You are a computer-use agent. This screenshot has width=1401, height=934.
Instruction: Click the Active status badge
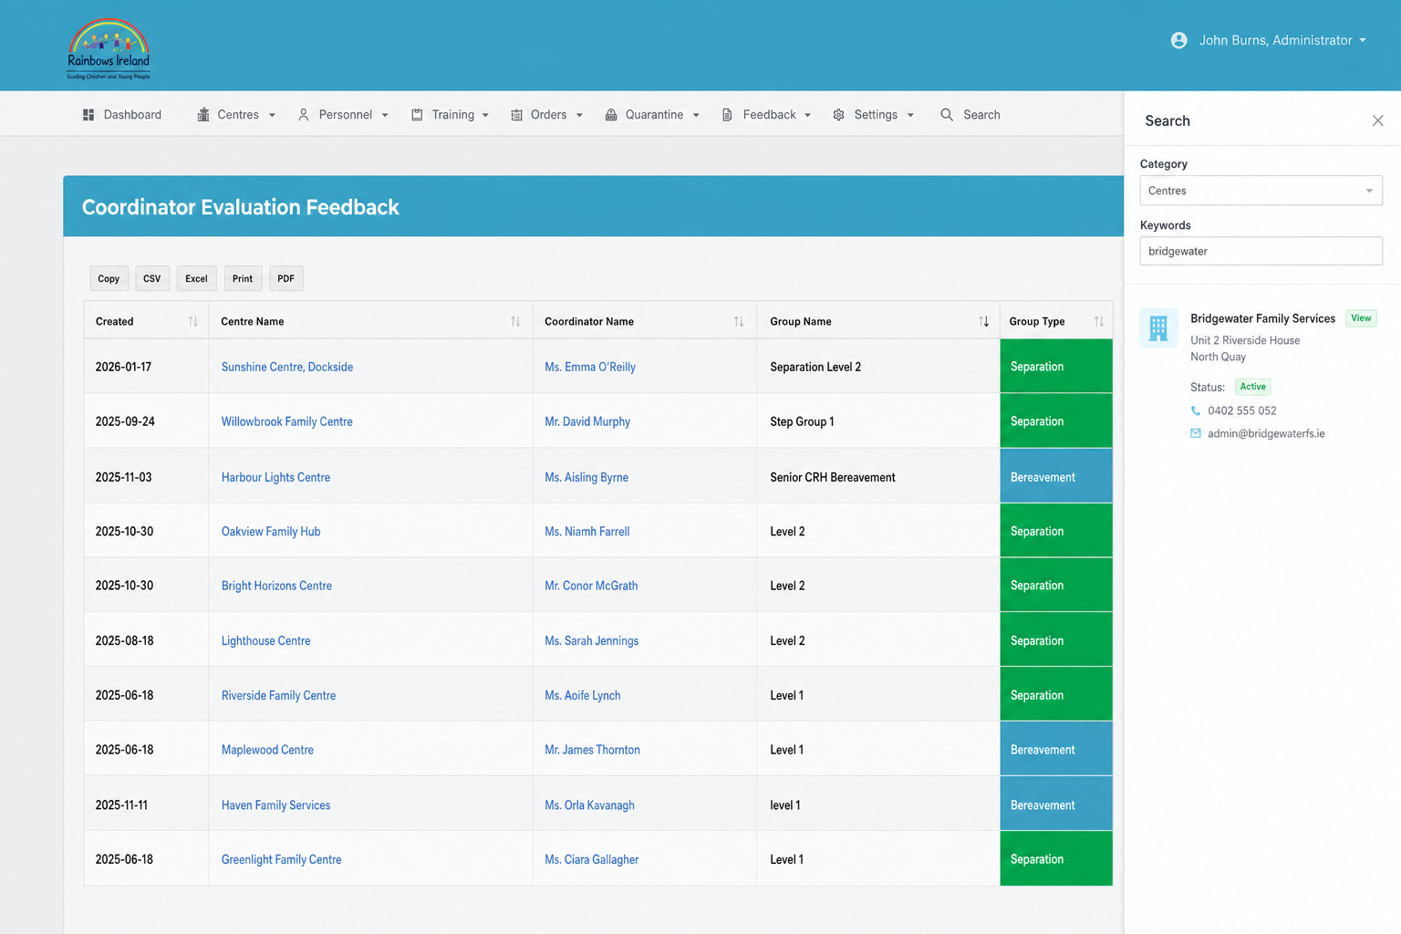coord(1252,387)
